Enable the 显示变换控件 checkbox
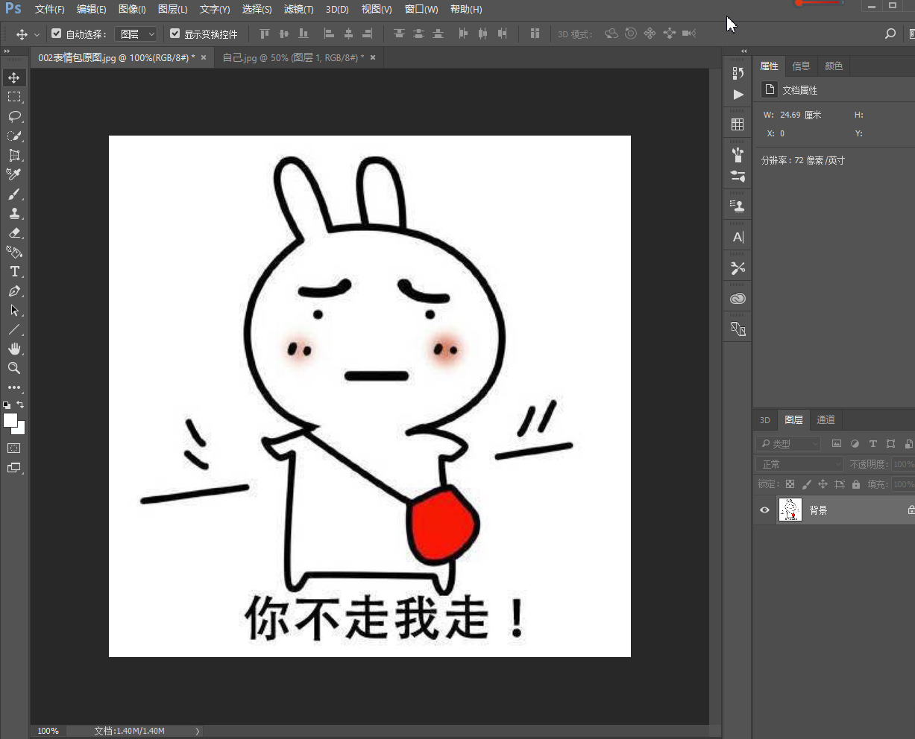 174,33
